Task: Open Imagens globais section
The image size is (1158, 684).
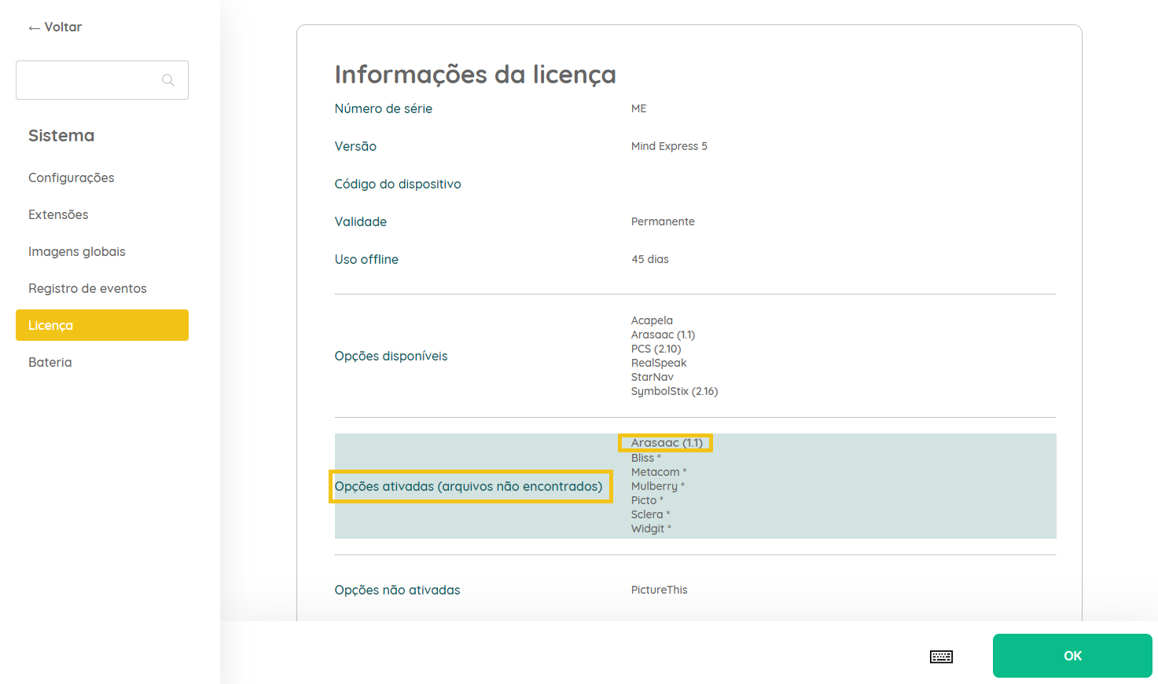Action: click(77, 251)
